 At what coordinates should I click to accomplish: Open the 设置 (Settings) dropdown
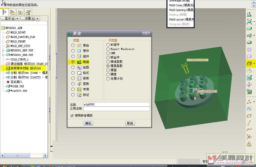[30, 18]
